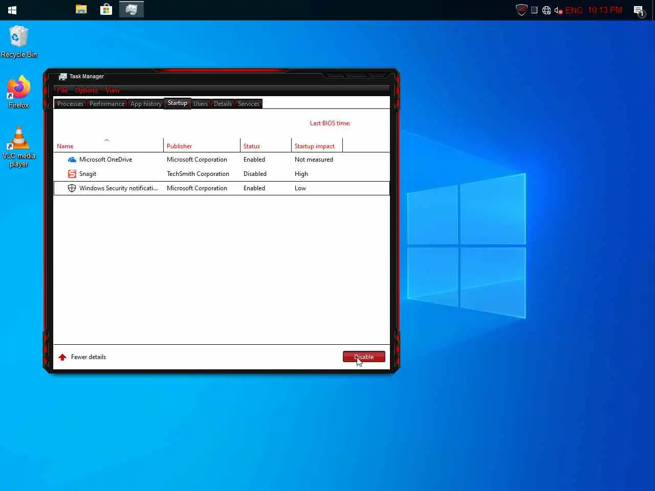655x491 pixels.
Task: Select the Microsoft OneDrive row name
Action: pyautogui.click(x=105, y=160)
